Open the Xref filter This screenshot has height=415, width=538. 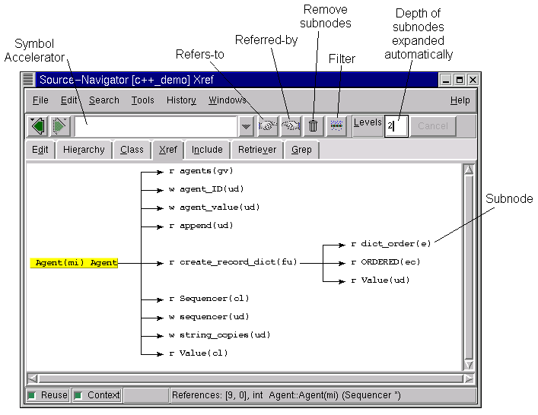pos(336,126)
